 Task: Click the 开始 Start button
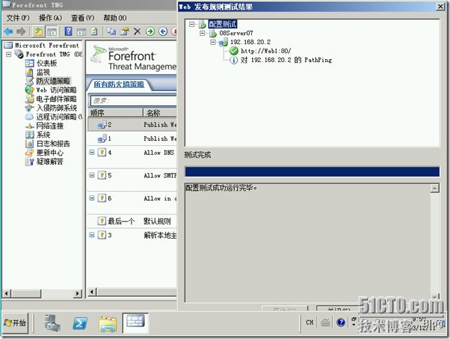click(16, 323)
